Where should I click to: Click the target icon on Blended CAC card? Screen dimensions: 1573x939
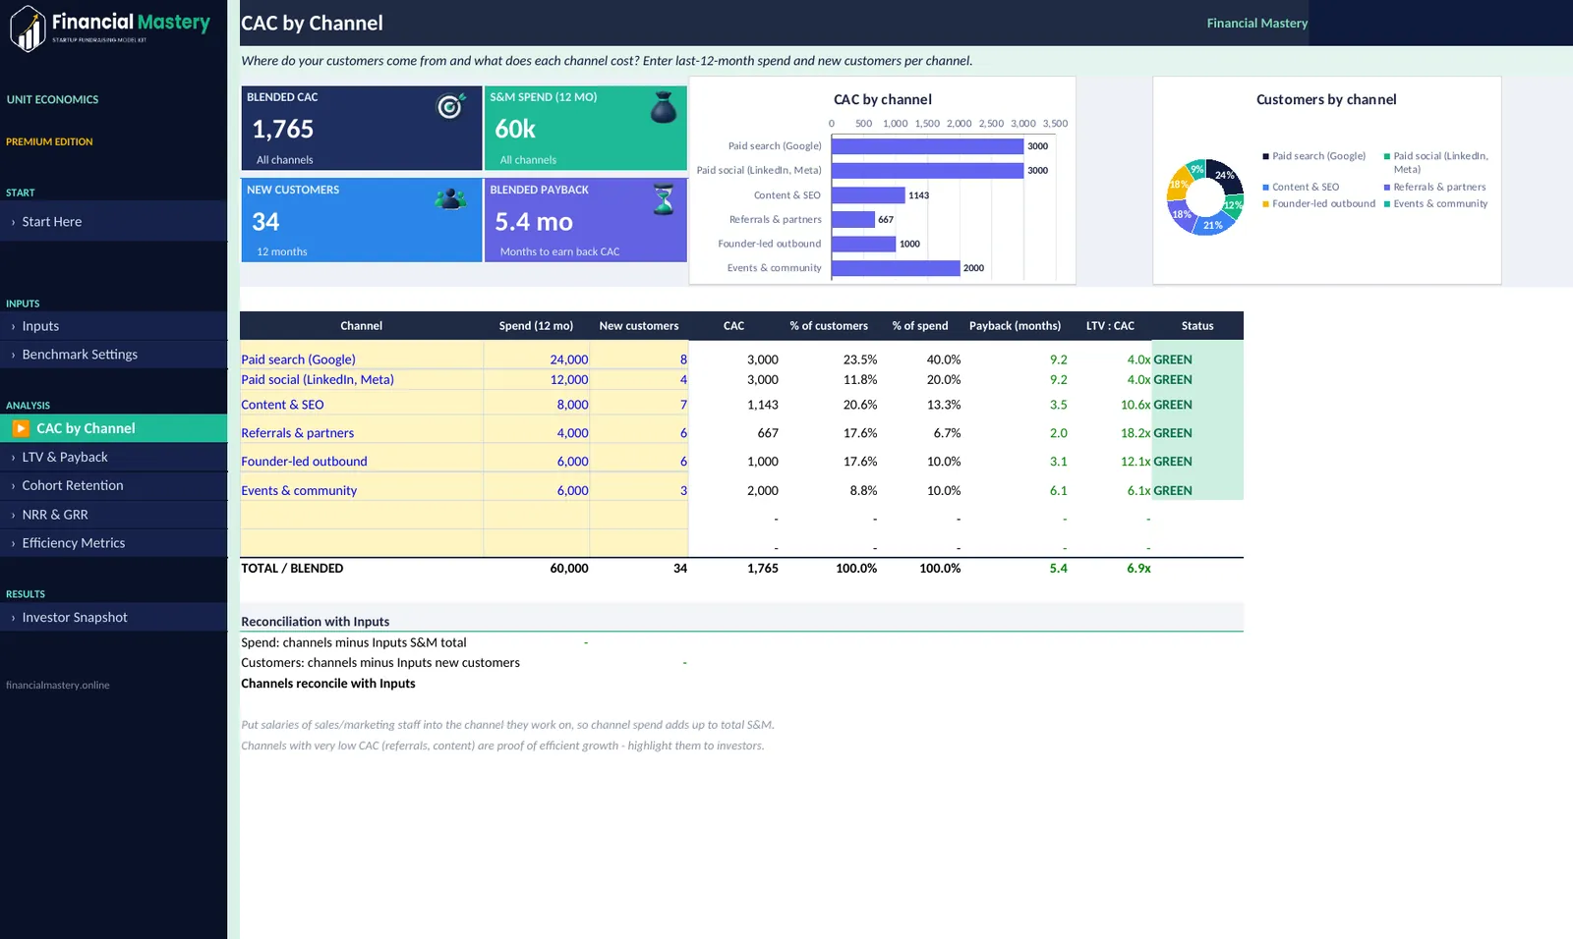click(451, 105)
